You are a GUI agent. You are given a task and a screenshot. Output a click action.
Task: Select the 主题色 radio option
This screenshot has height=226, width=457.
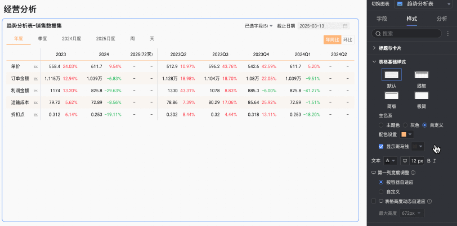coord(380,125)
